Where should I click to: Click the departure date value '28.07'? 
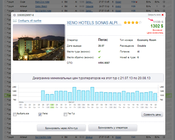(101, 46)
